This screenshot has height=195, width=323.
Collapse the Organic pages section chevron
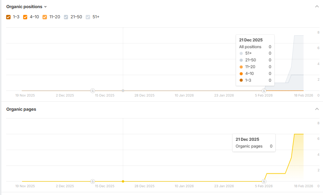pyautogui.click(x=317, y=109)
